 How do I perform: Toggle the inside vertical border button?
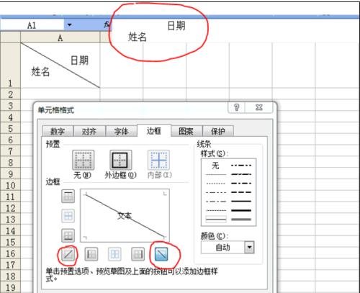point(114,254)
